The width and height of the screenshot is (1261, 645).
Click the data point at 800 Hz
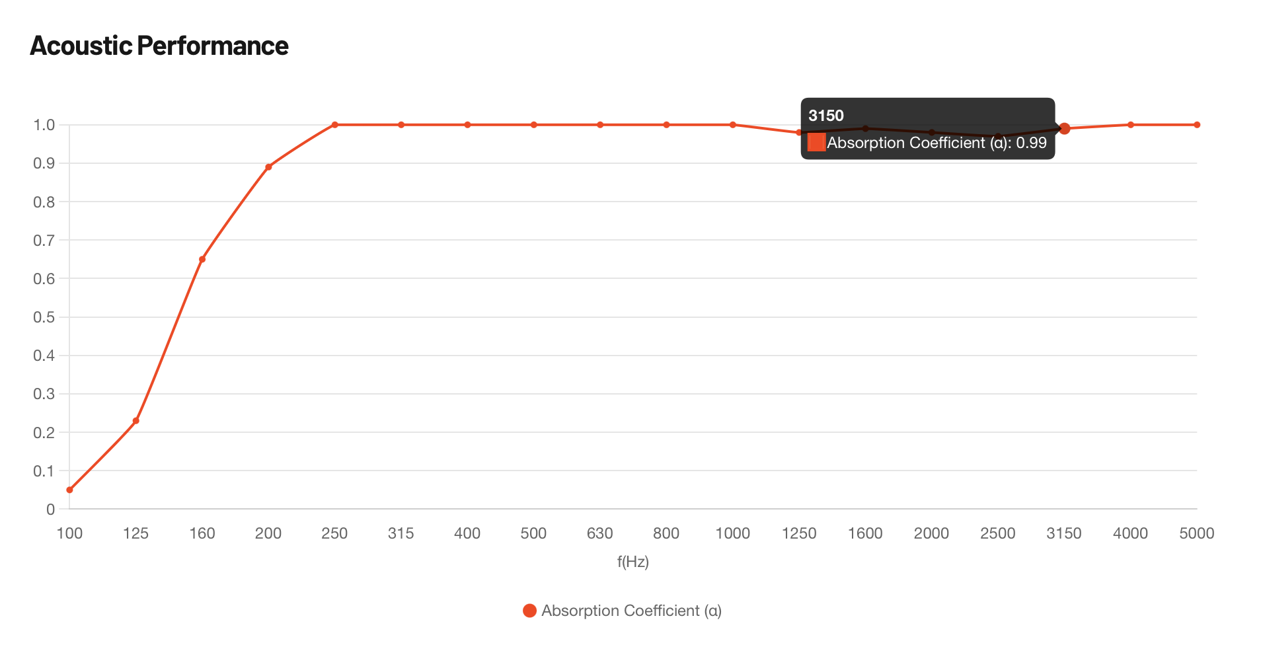[666, 125]
